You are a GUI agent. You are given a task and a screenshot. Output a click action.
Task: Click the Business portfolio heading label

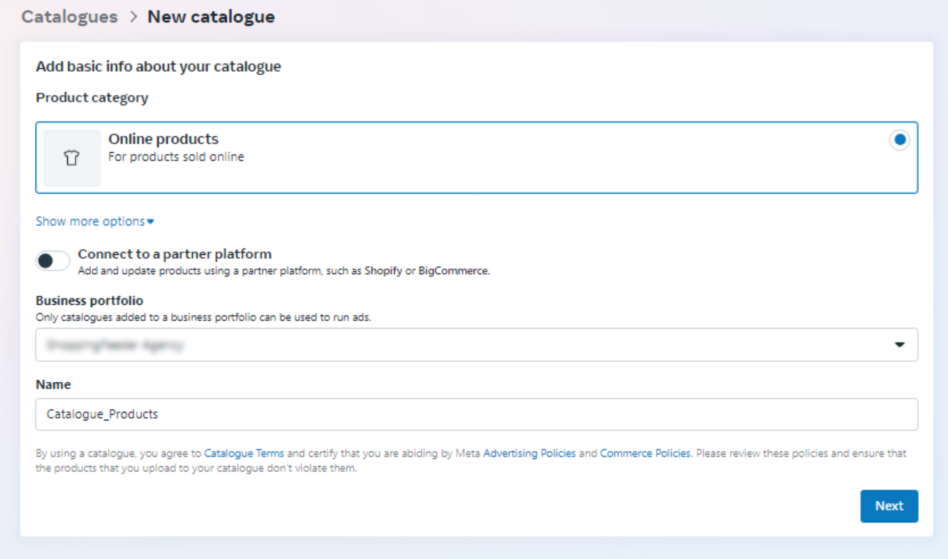coord(89,300)
